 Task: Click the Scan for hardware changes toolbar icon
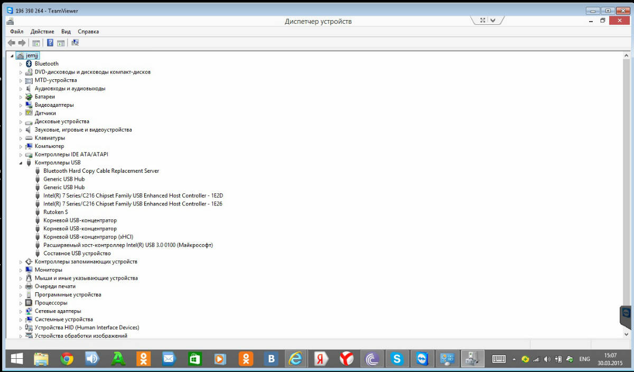pos(74,43)
